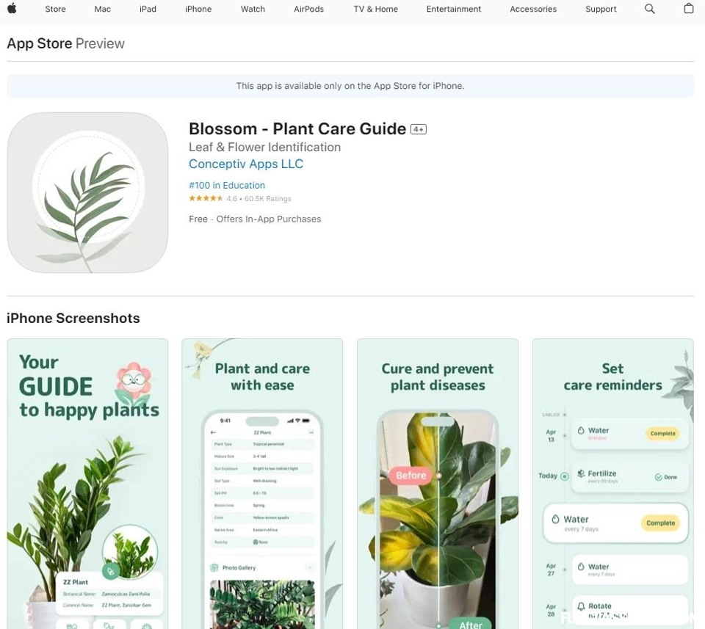Viewport: 705px width, 629px height.
Task: Open the #100 in Education ranking link
Action: [227, 185]
